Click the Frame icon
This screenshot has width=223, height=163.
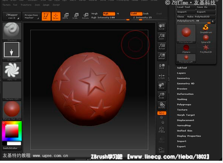[161, 130]
